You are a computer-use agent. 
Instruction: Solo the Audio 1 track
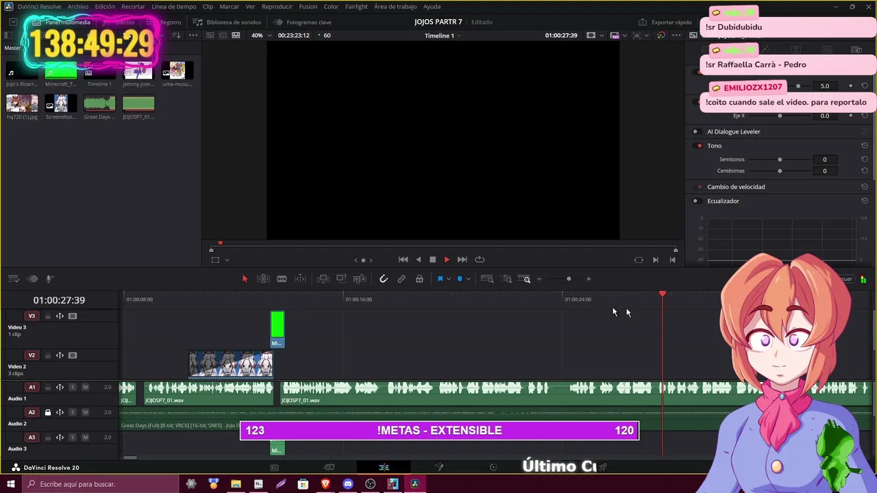pyautogui.click(x=73, y=388)
